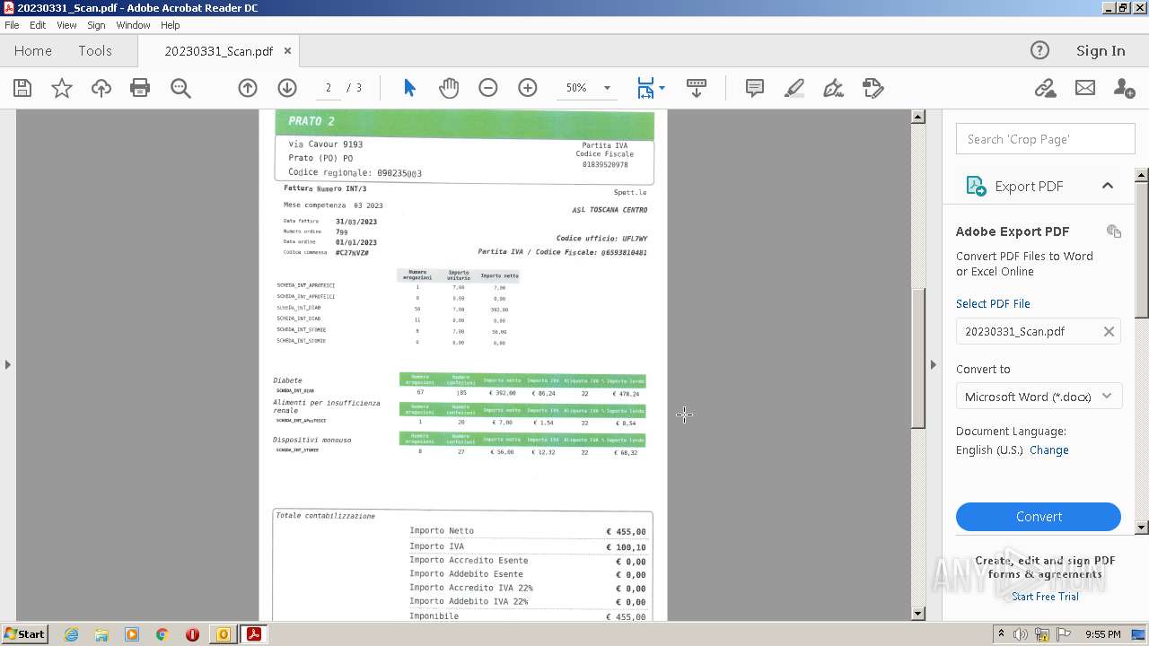Screen dimensions: 1149x646
Task: Click the star bookmark icon
Action: point(62,88)
